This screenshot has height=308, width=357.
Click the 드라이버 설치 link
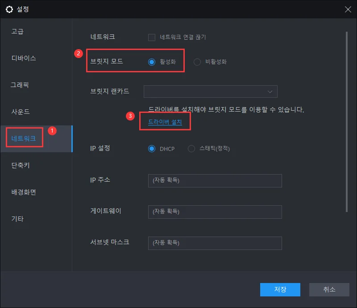[165, 122]
